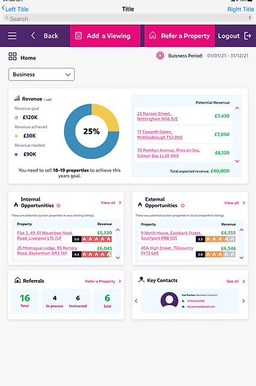Show previous key contact arrow
This screenshot has width=256, height=386.
click(x=136, y=301)
